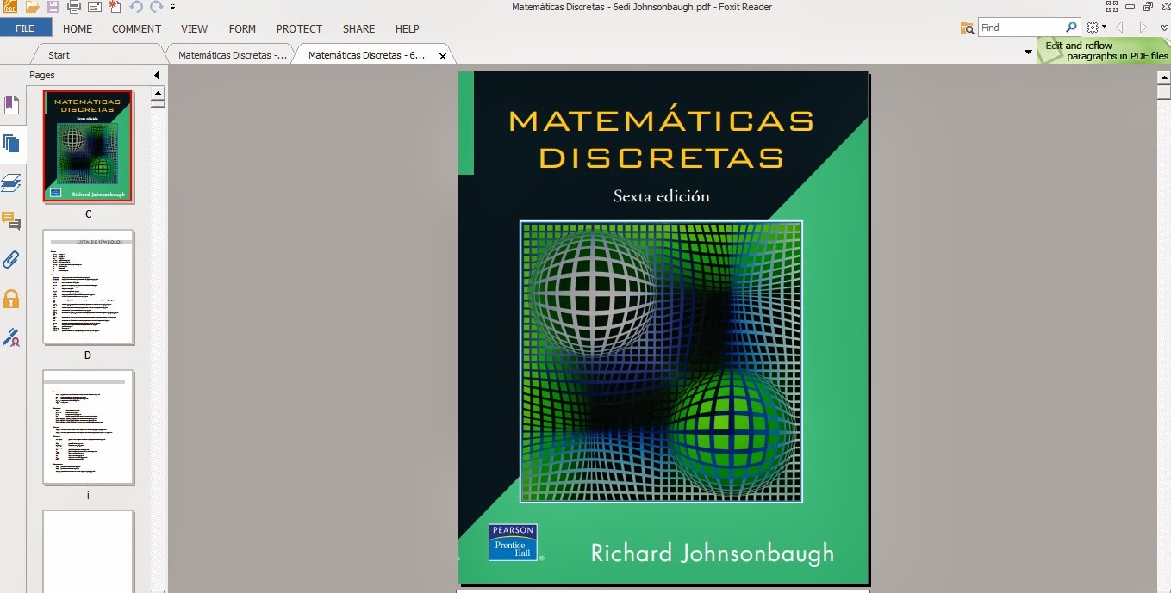Screen dimensions: 1171x593
Task: Open the Digital Signatures panel icon
Action: coord(11,337)
